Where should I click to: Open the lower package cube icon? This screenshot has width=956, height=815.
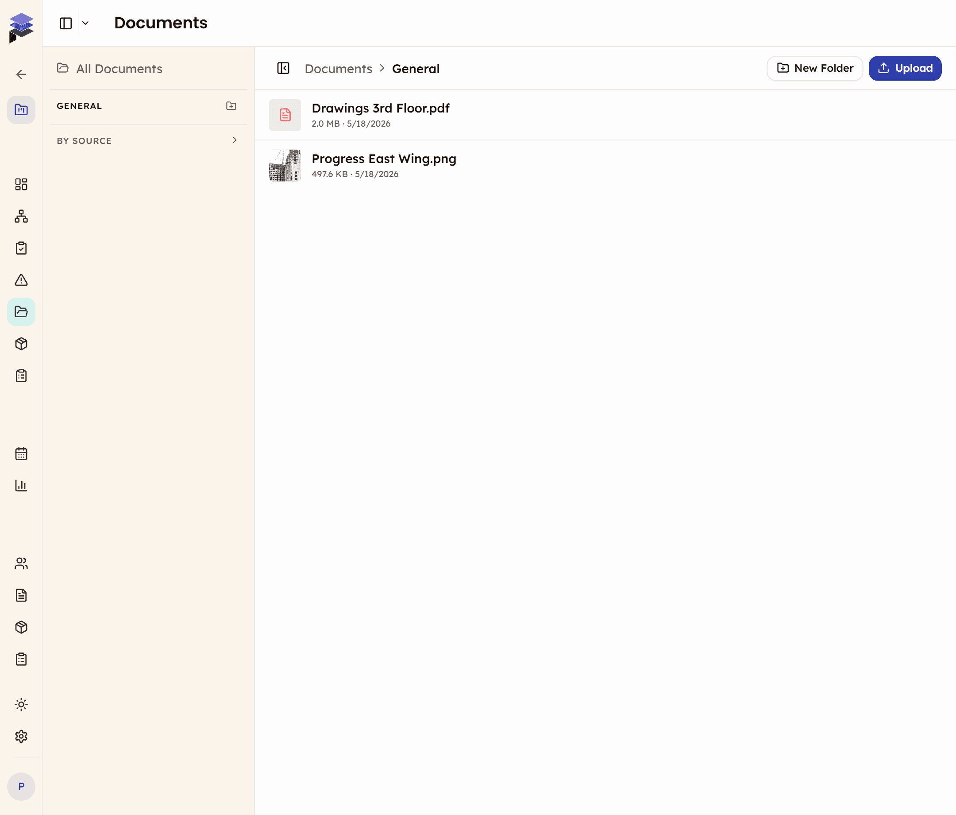pyautogui.click(x=21, y=627)
